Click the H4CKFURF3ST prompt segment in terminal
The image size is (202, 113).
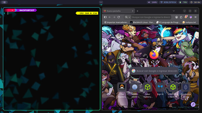[27, 10]
